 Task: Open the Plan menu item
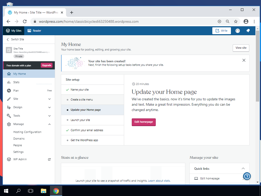[29, 91]
